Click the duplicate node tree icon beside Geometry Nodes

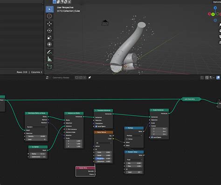pyautogui.click(x=81, y=77)
